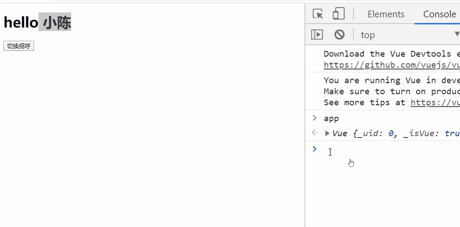460x227 pixels.
Task: Open the console sidebar panel
Action: (x=317, y=34)
